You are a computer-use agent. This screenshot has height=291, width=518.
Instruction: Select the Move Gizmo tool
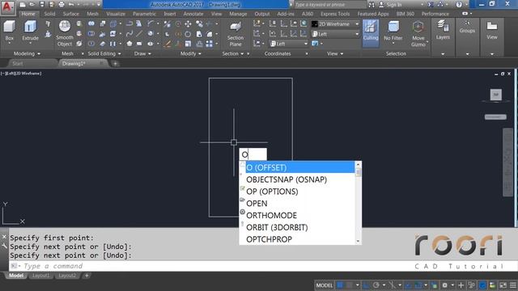click(x=418, y=34)
